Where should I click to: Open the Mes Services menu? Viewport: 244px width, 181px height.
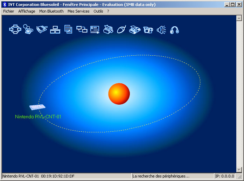(78, 11)
